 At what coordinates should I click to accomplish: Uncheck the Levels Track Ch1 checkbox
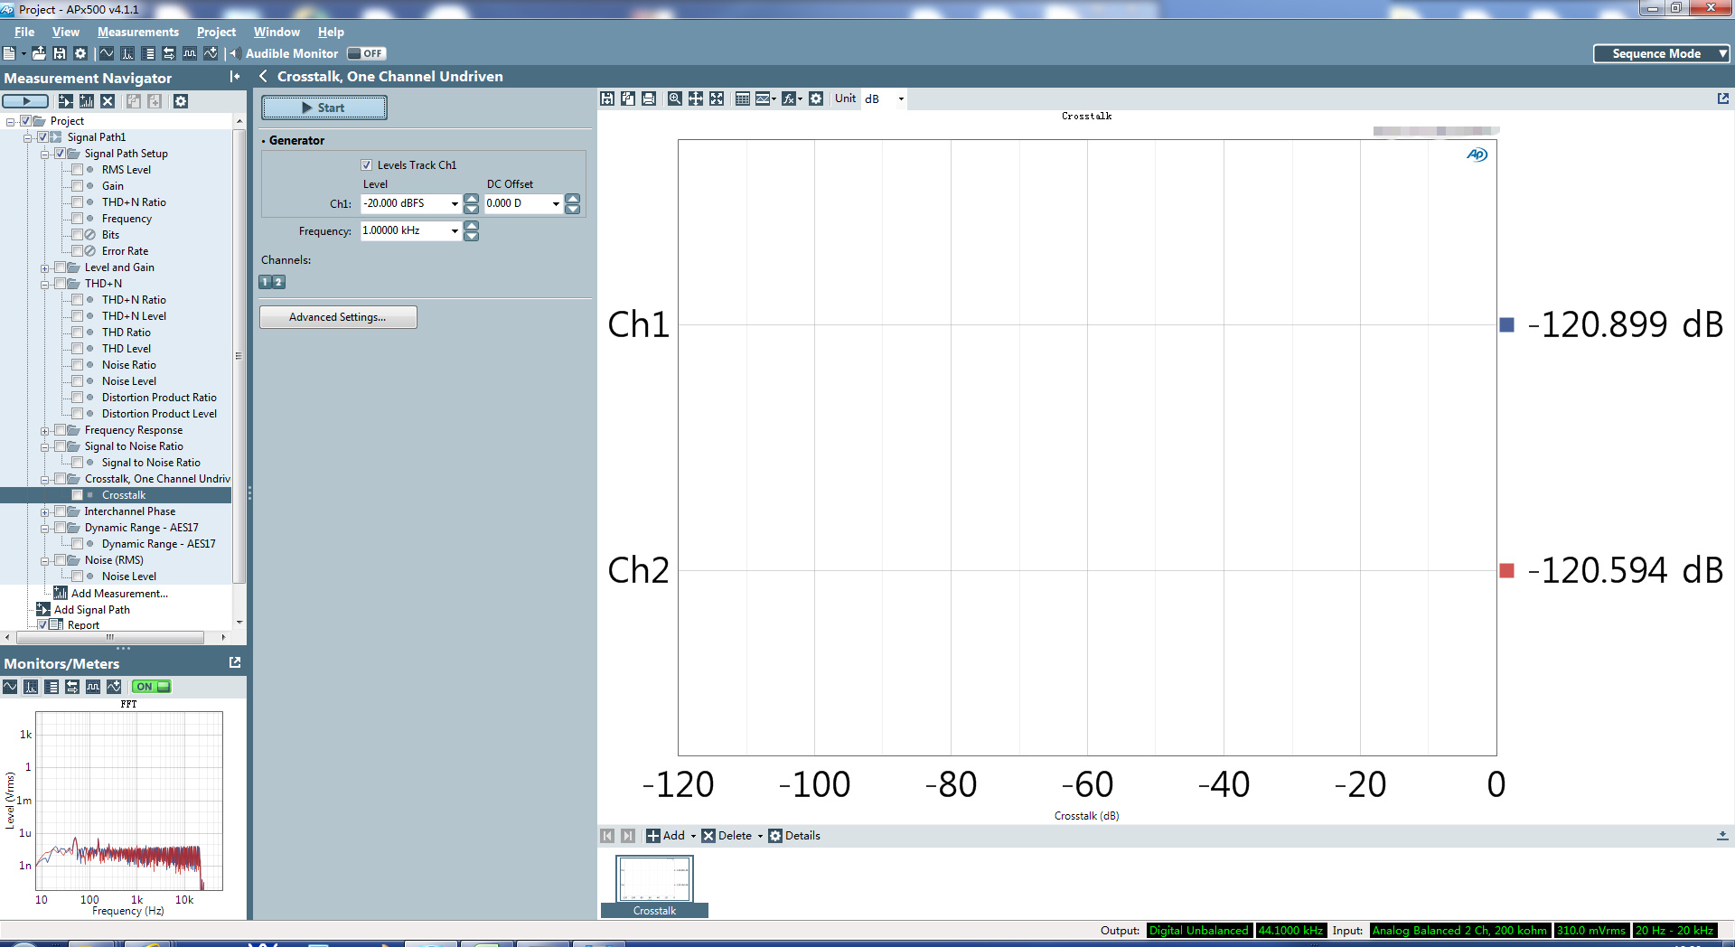tap(367, 164)
